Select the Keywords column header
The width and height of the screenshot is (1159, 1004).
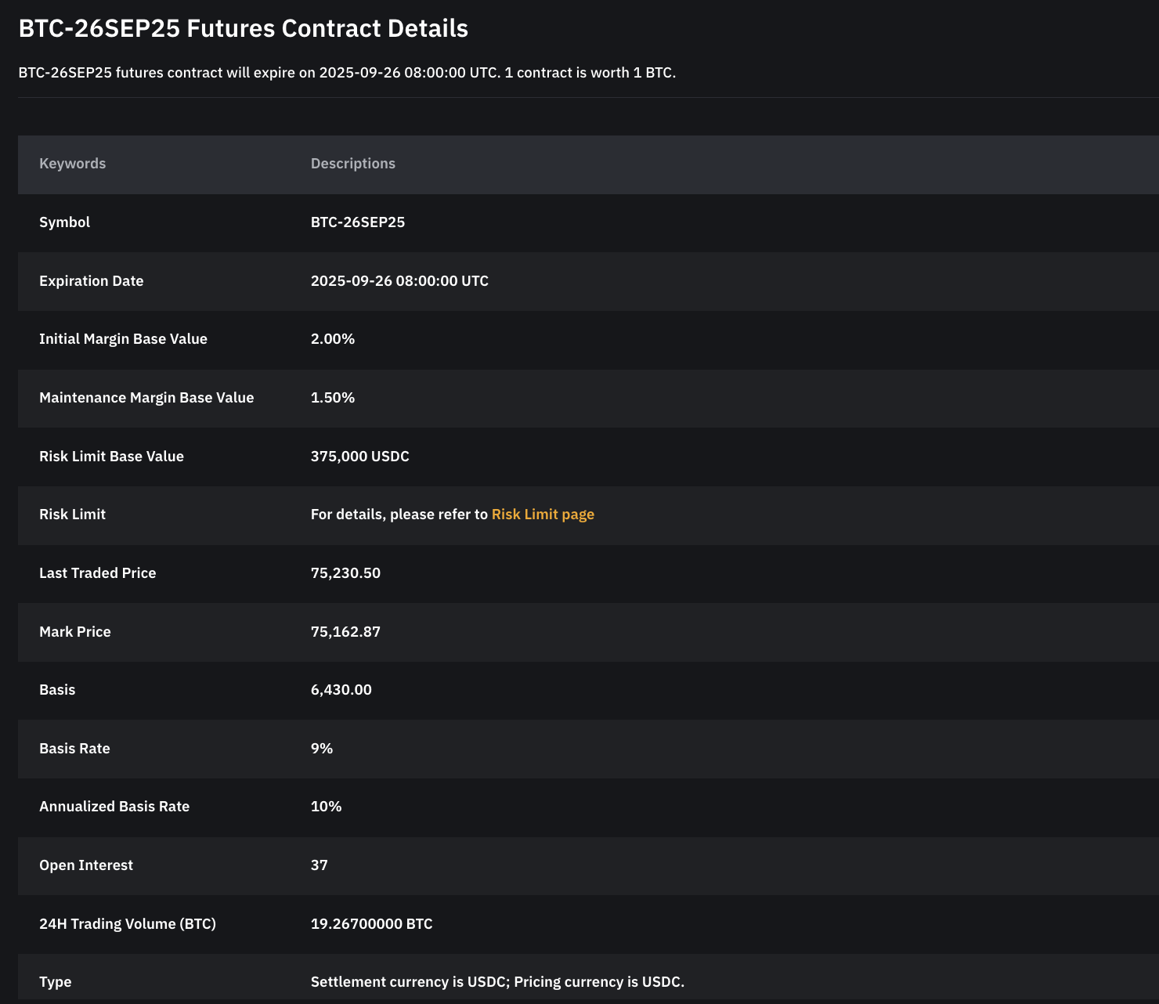(72, 164)
